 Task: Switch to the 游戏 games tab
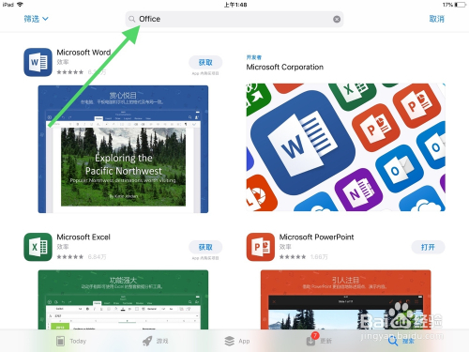tap(156, 341)
